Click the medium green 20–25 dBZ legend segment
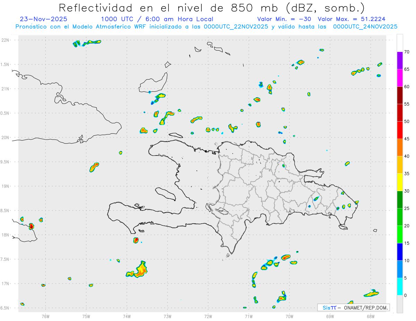 pyautogui.click(x=400, y=217)
